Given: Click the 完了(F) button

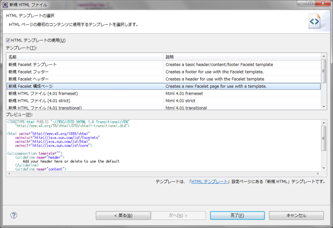Looking at the screenshot, I should (x=237, y=216).
